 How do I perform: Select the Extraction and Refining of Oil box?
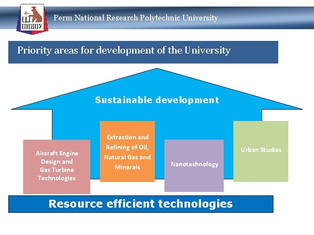tap(127, 151)
